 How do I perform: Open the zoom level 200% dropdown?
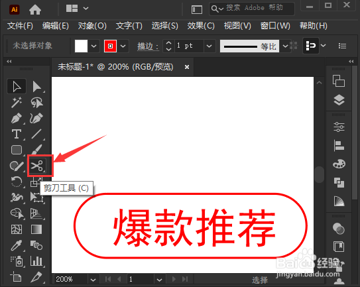[93, 280]
